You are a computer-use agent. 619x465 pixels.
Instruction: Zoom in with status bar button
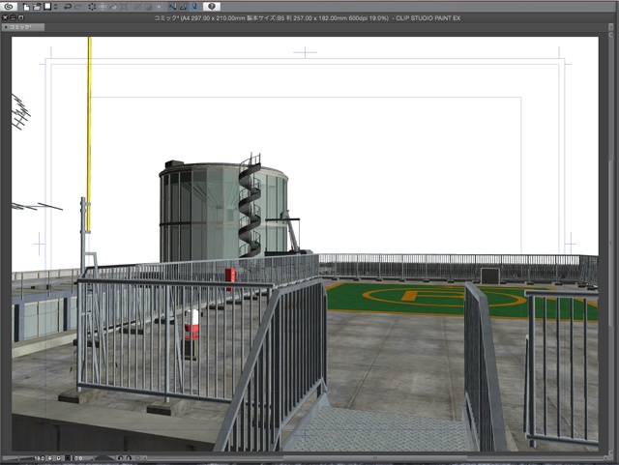(58, 458)
